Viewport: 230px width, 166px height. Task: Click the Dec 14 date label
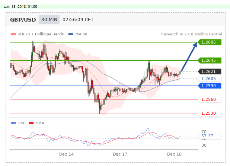66,154
